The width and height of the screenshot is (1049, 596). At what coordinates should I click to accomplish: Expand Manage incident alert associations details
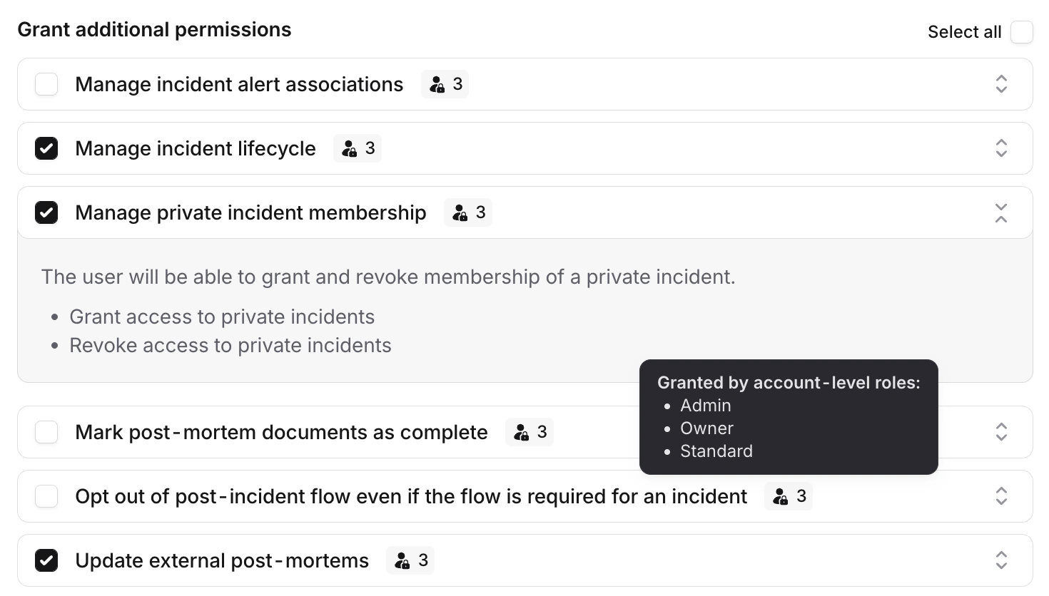pos(1001,84)
